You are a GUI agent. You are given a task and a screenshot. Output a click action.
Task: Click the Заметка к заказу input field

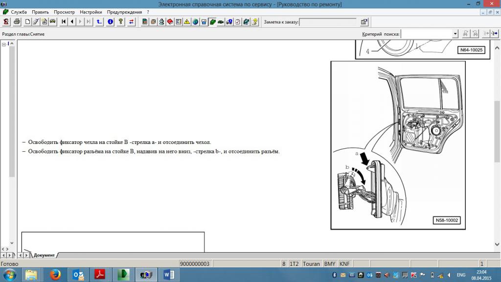pyautogui.click(x=328, y=22)
